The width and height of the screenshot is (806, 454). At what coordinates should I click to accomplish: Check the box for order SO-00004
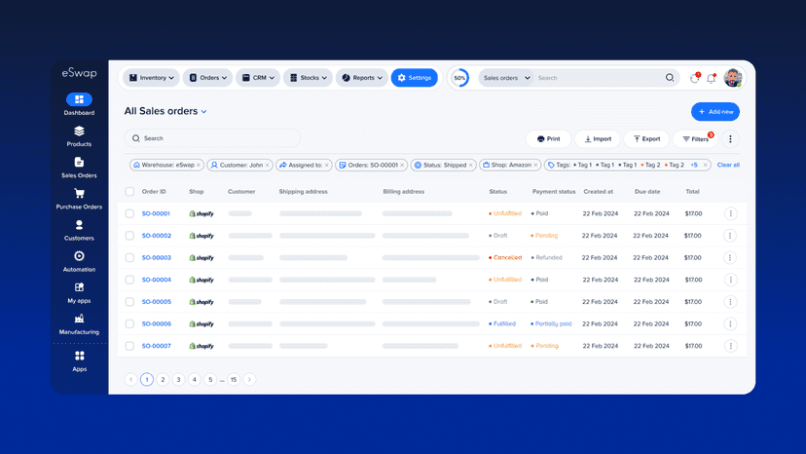click(129, 280)
